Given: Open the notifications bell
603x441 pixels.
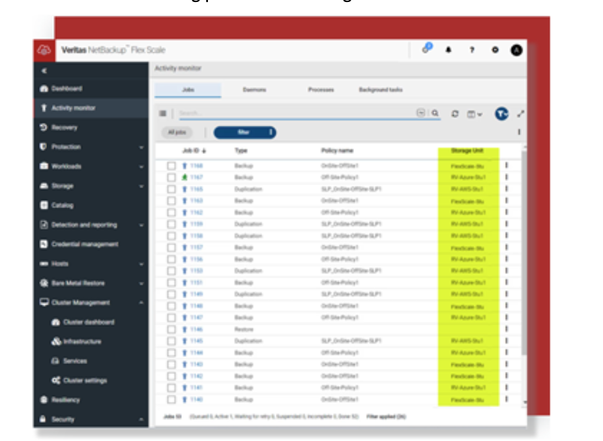Looking at the screenshot, I should [x=449, y=50].
